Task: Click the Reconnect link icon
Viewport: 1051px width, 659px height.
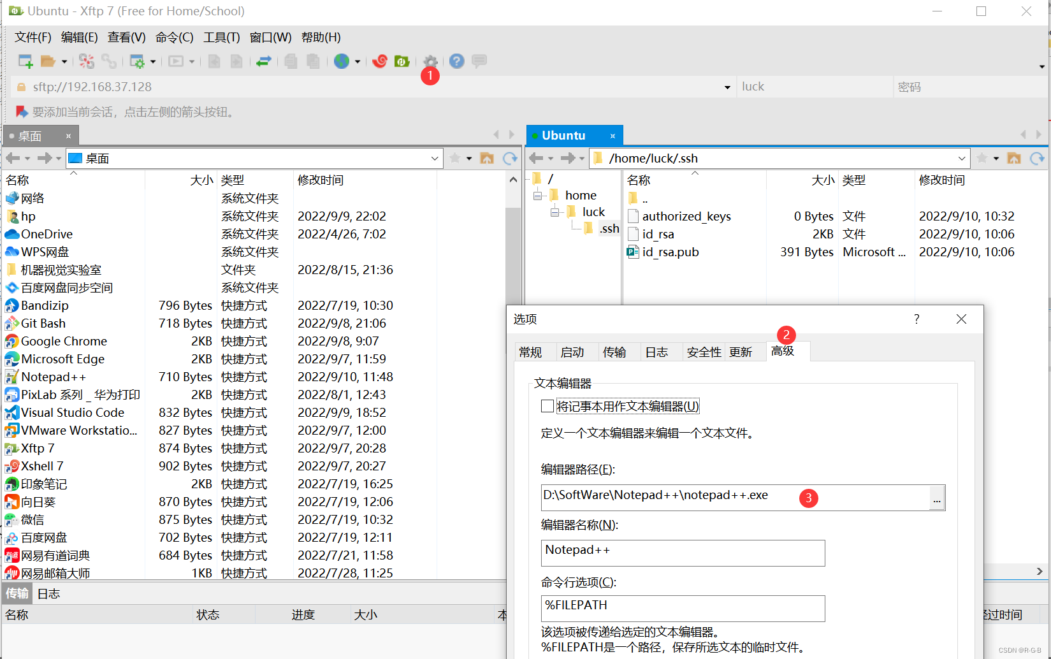Action: click(x=109, y=61)
